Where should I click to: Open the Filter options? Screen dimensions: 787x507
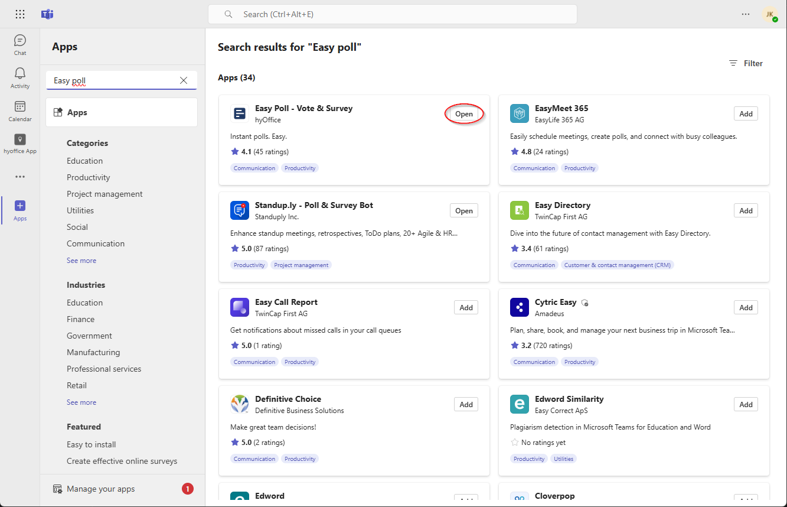[746, 63]
